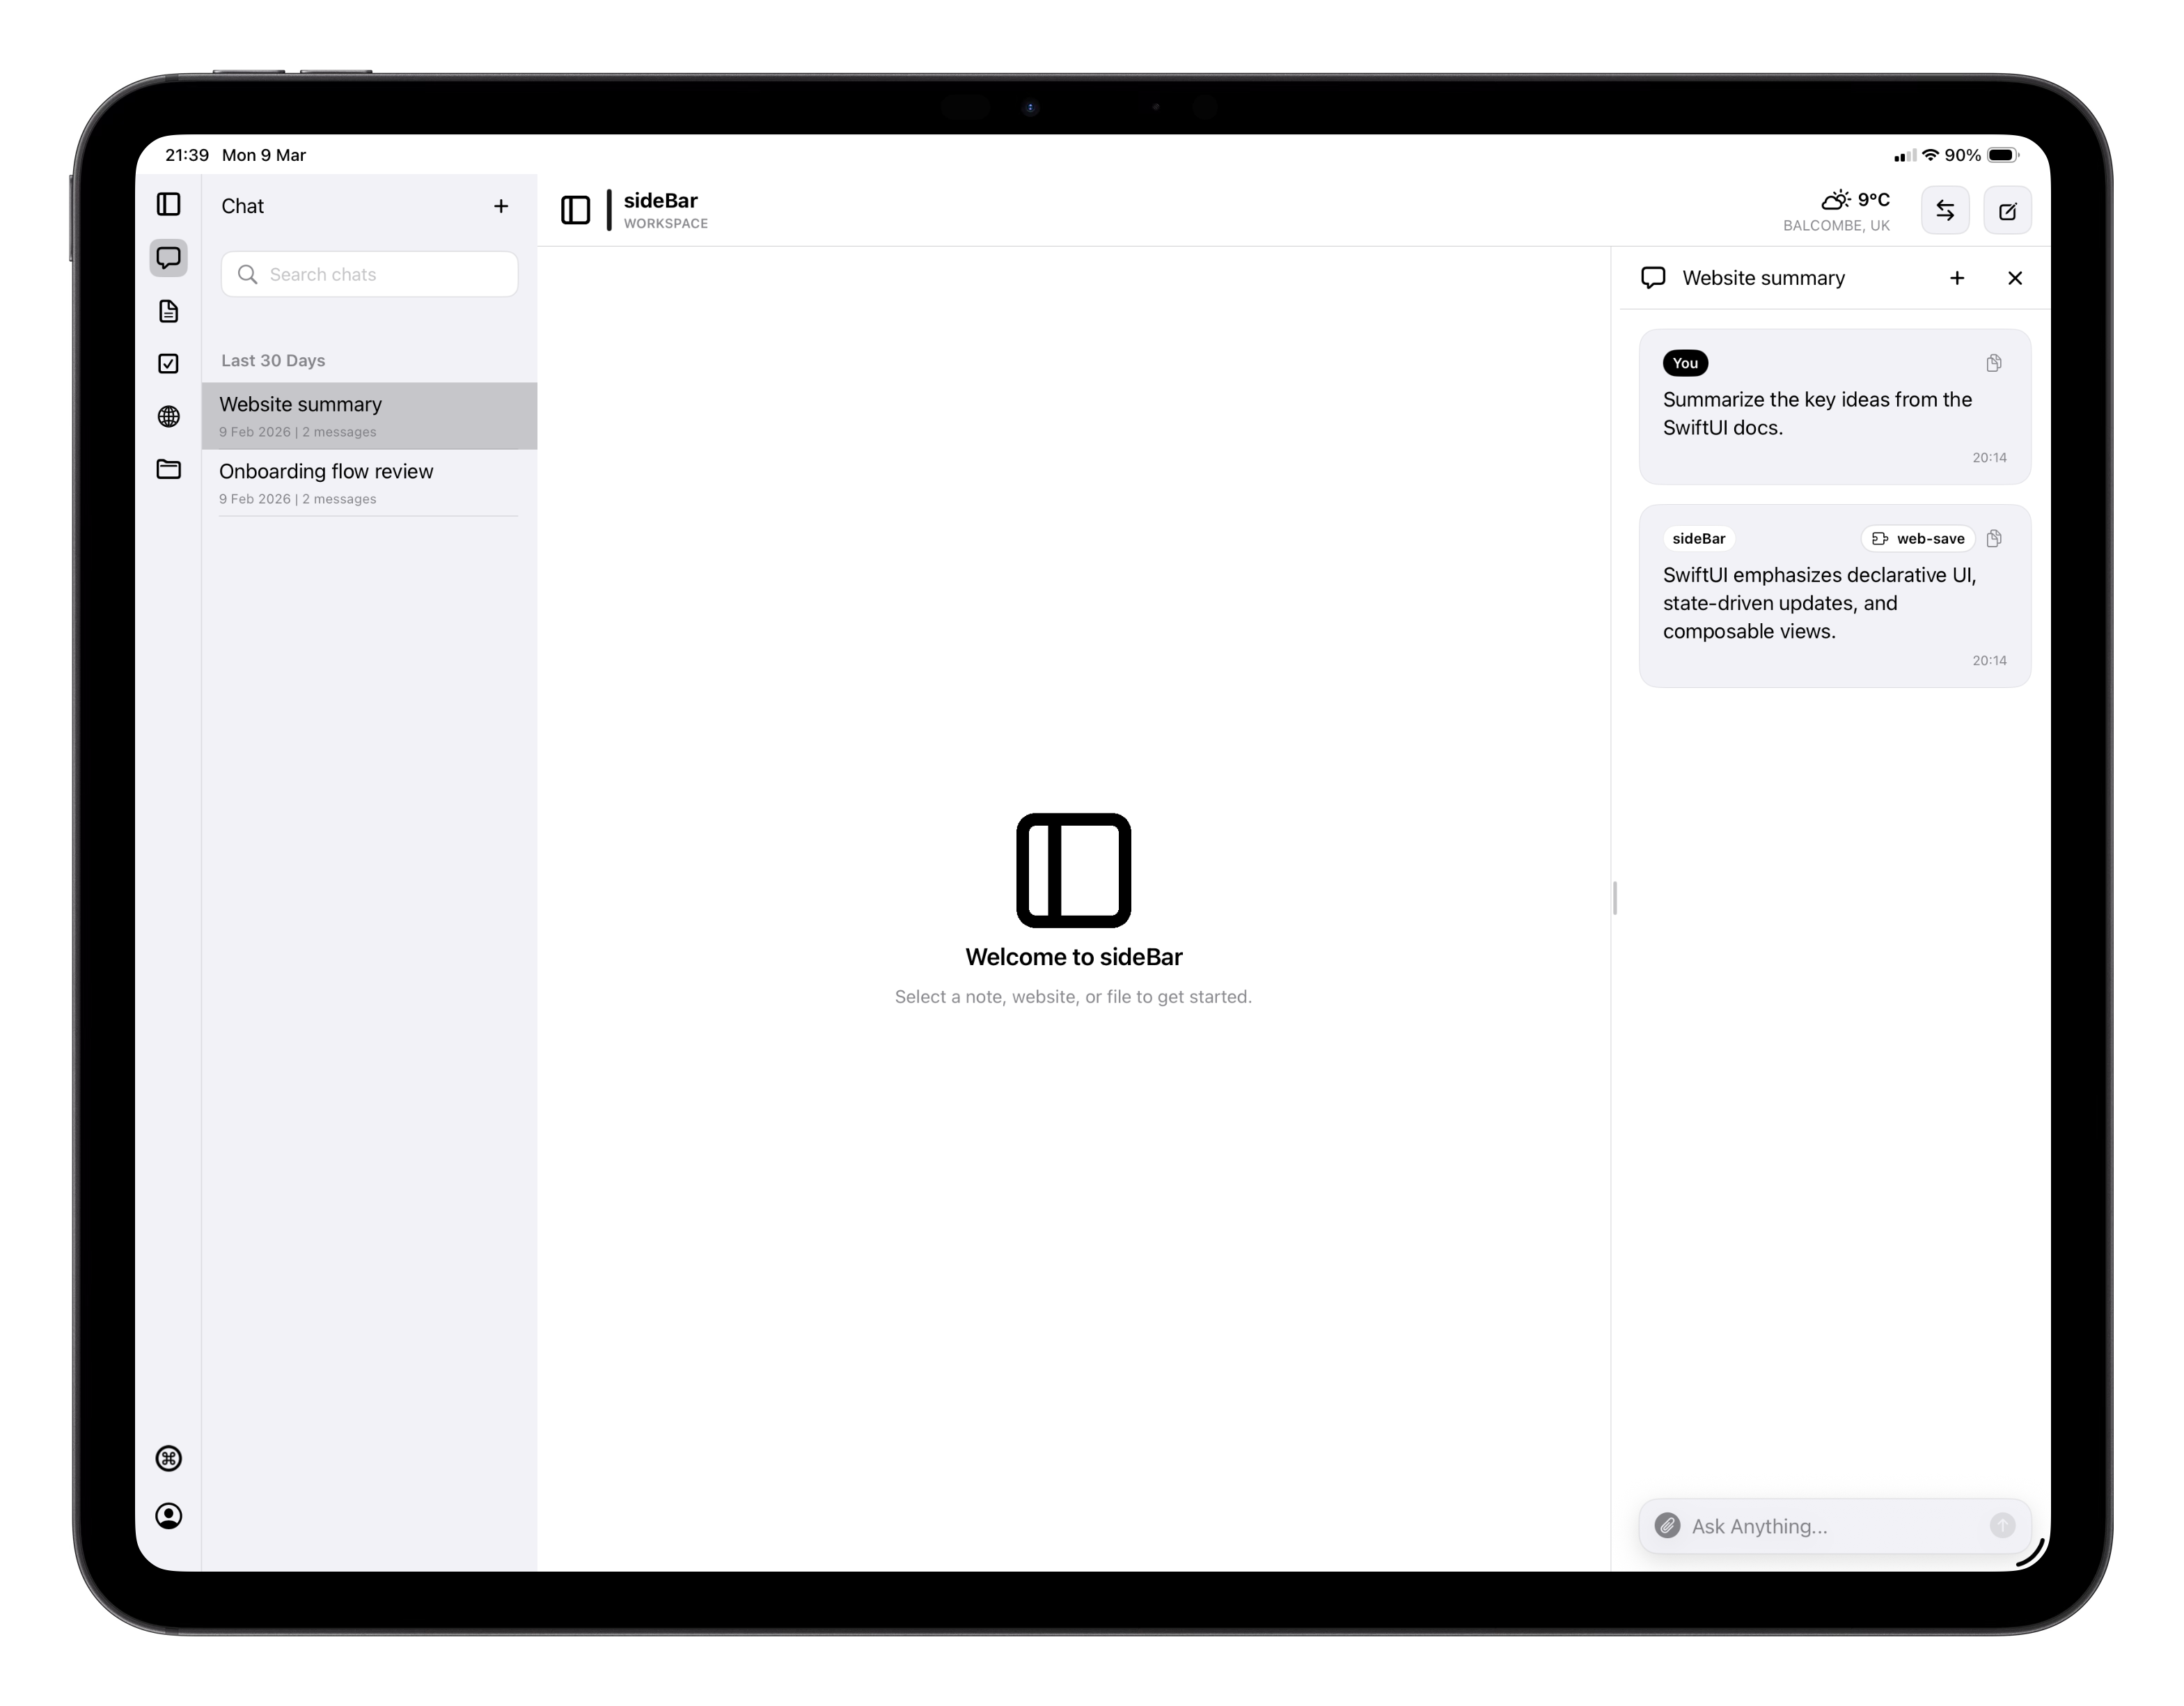Image resolution: width=2184 pixels, height=1706 pixels.
Task: Copy the SwiftUI docs question message
Action: pyautogui.click(x=1994, y=363)
